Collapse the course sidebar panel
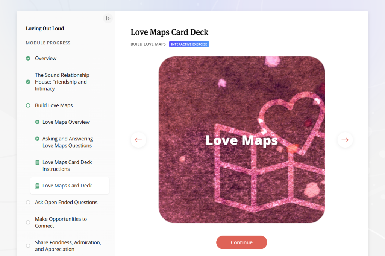The width and height of the screenshot is (385, 256). [x=108, y=18]
